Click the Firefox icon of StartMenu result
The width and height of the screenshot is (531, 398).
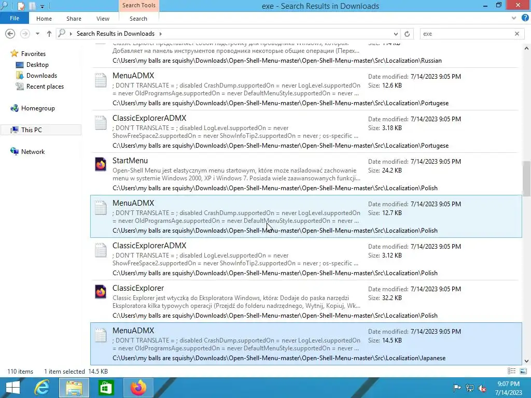pyautogui.click(x=101, y=164)
